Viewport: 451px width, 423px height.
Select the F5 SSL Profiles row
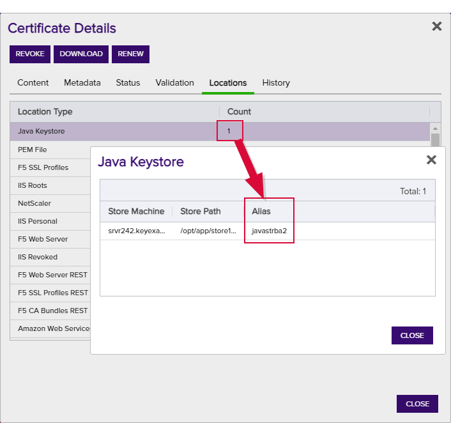[x=50, y=167]
